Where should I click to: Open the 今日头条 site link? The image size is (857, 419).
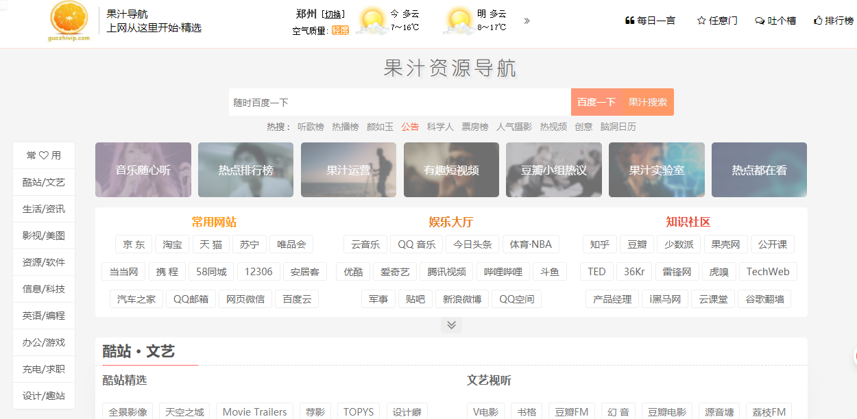tap(473, 244)
